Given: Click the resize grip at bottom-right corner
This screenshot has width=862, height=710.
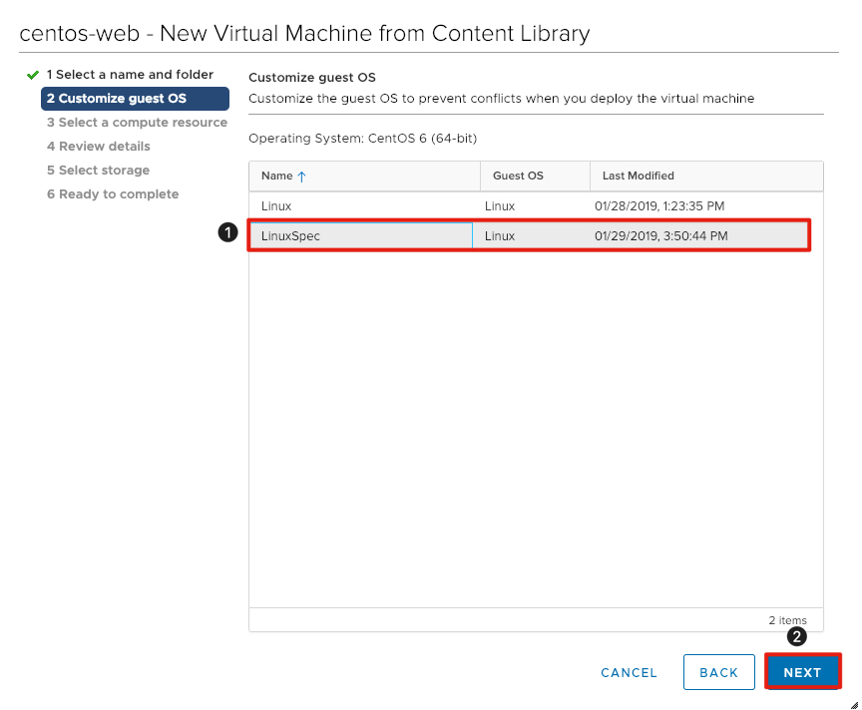Looking at the screenshot, I should (854, 703).
